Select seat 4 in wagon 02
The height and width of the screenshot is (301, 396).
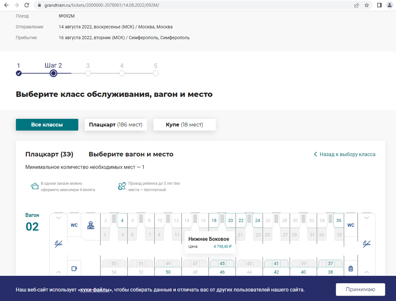pos(122,220)
